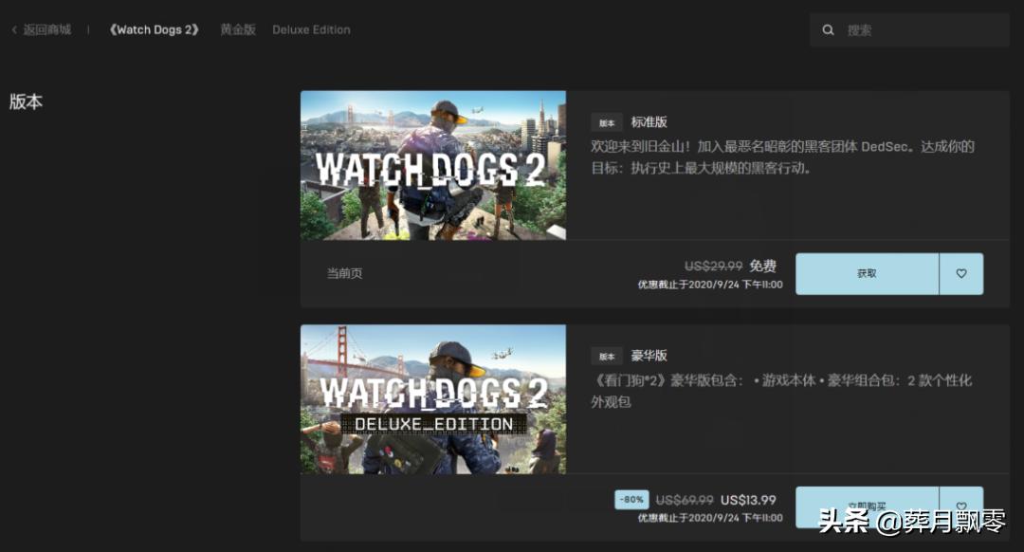
Task: Click the 获取 button to claim the free game
Action: coord(867,273)
